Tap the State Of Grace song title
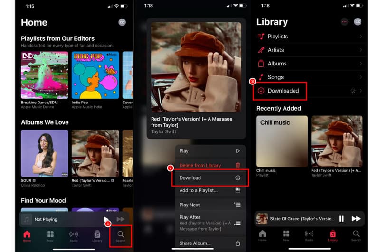 click(x=302, y=219)
